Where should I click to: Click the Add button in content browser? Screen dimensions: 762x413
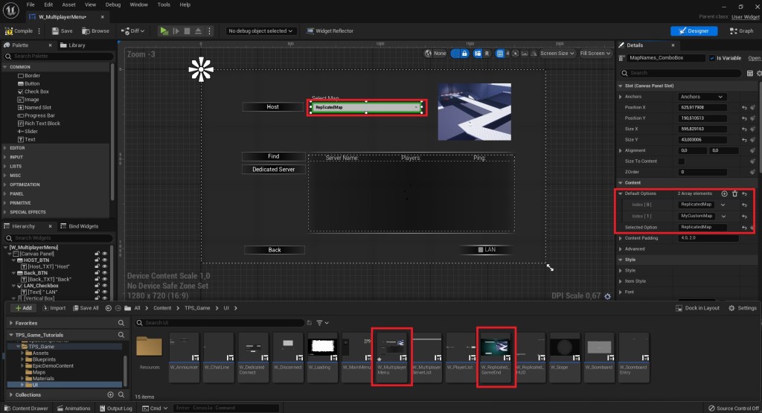[x=23, y=308]
